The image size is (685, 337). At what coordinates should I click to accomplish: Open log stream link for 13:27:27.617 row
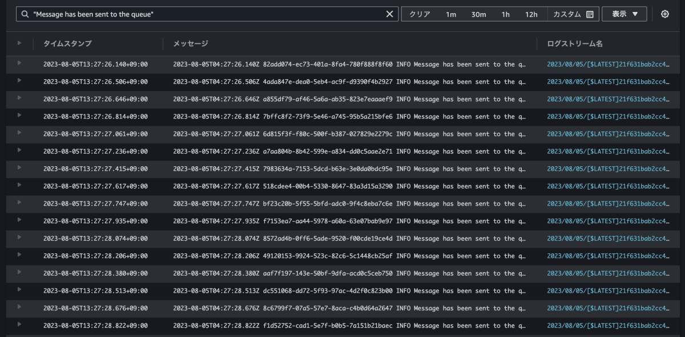click(x=609, y=186)
